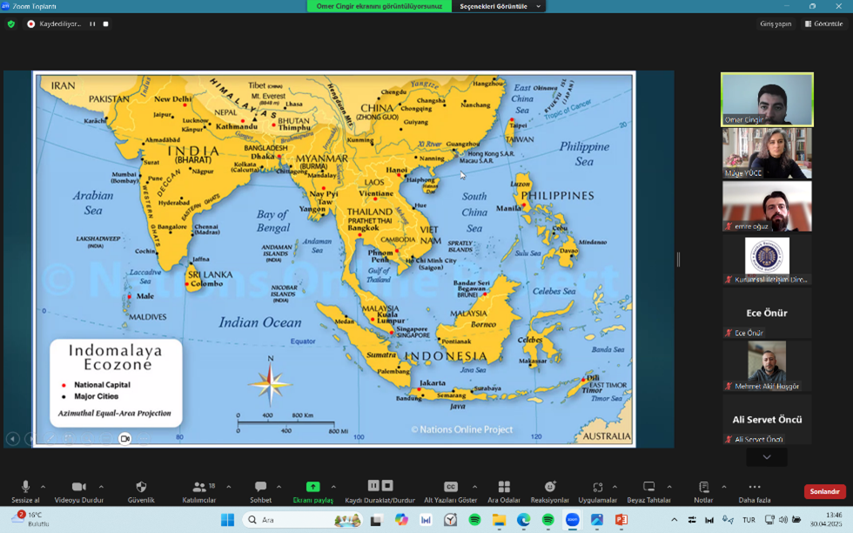Open Copilot from the taskbar

click(x=401, y=520)
